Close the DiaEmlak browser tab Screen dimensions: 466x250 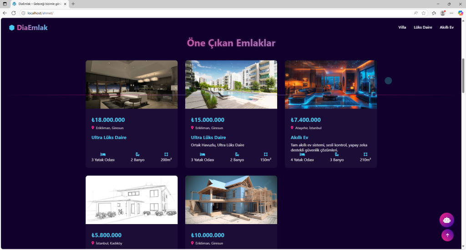tap(65, 4)
